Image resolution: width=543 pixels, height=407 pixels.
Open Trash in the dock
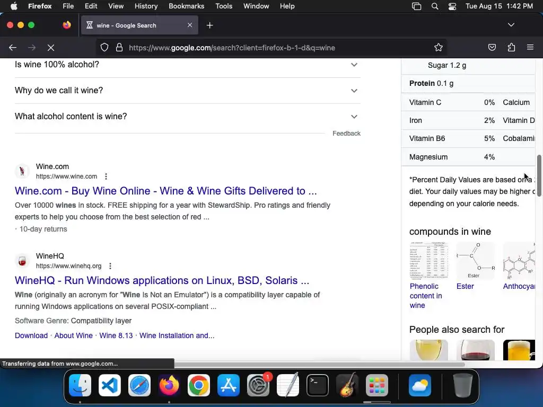point(463,385)
